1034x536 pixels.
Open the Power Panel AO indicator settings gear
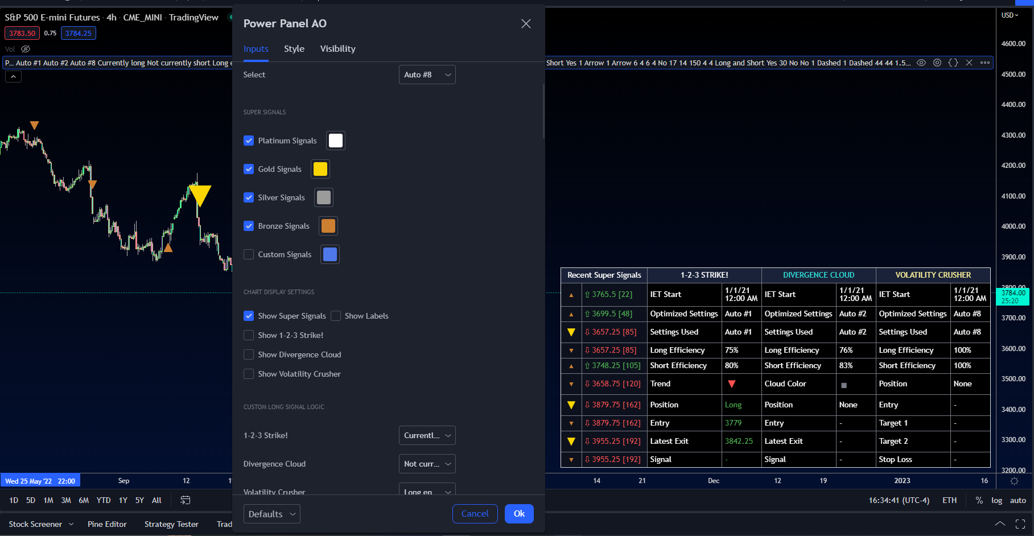tap(937, 63)
